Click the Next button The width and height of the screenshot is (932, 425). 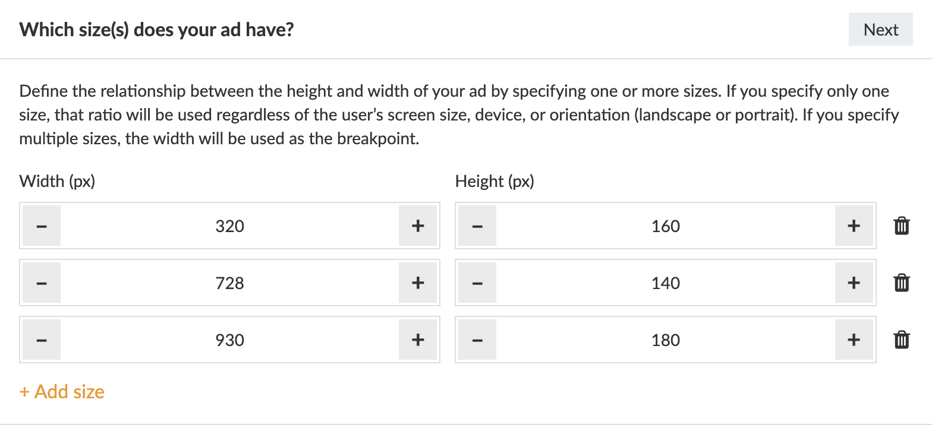point(880,30)
